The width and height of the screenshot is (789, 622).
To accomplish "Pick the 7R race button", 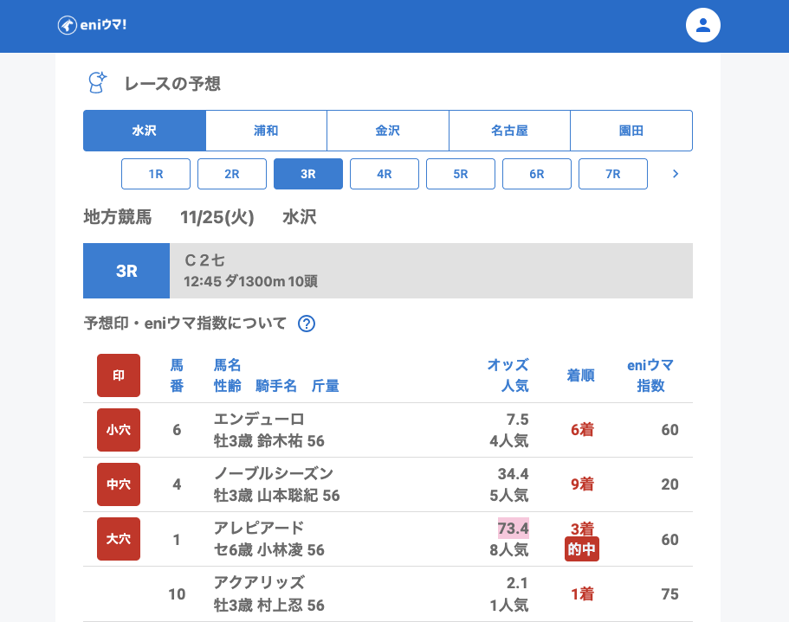I will 613,174.
